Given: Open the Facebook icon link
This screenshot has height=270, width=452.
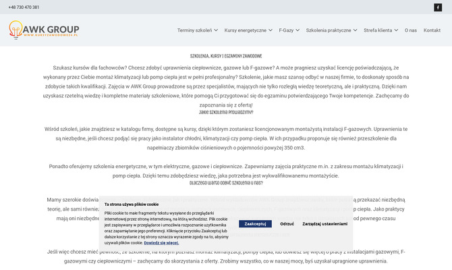Looking at the screenshot, I should tap(438, 7).
